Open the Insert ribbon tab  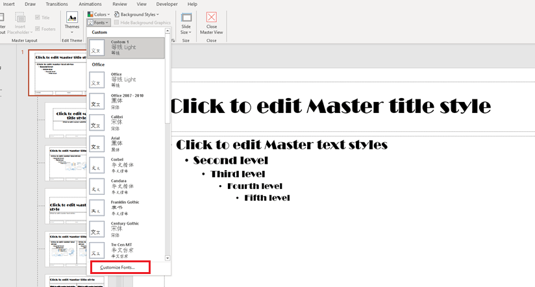pos(8,4)
